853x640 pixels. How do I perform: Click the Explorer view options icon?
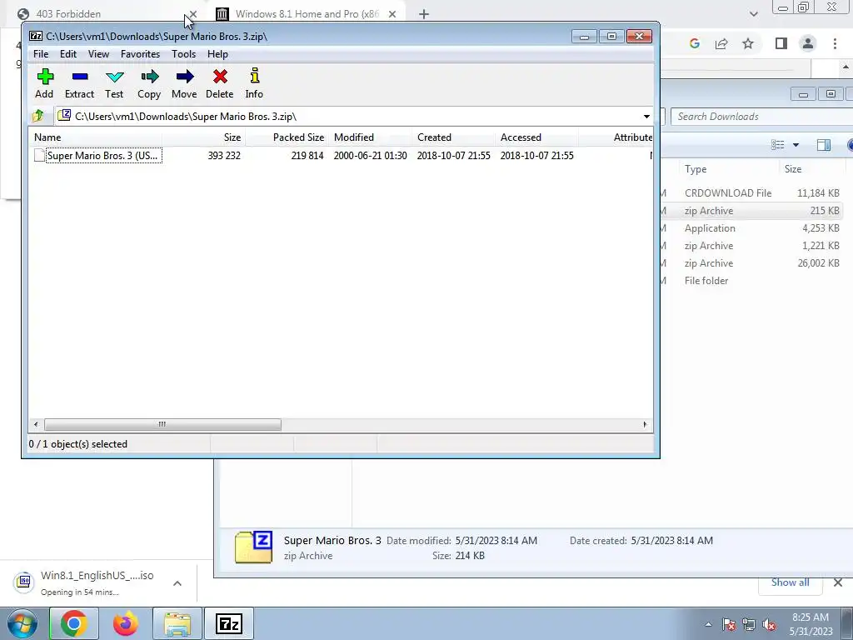point(778,145)
